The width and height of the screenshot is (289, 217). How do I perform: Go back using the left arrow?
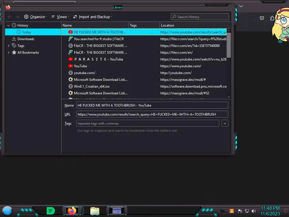[x=10, y=17]
